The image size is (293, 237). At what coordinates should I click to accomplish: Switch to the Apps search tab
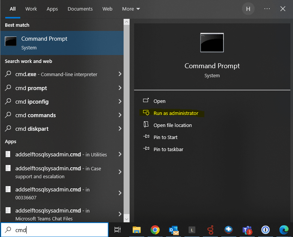click(x=52, y=9)
